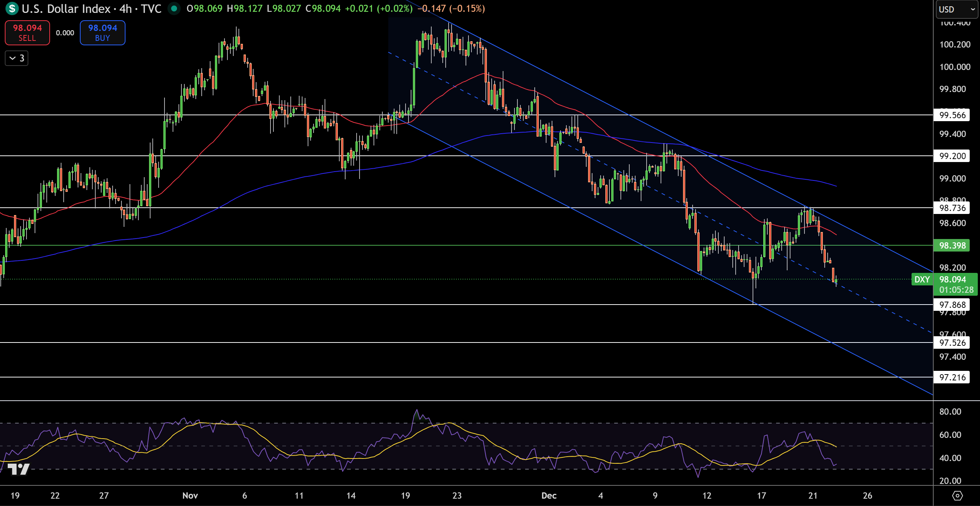
Task: Click the green market status dot in the legend
Action: [x=174, y=9]
